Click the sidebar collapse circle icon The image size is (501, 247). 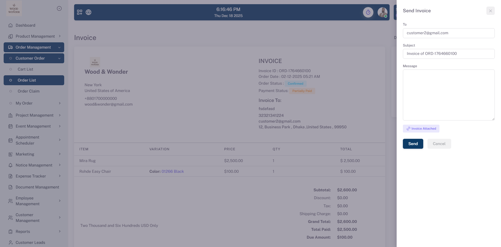coord(59,9)
